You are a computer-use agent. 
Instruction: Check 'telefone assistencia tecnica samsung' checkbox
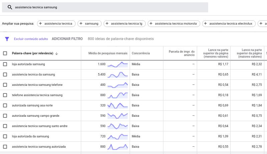(x=5, y=95)
